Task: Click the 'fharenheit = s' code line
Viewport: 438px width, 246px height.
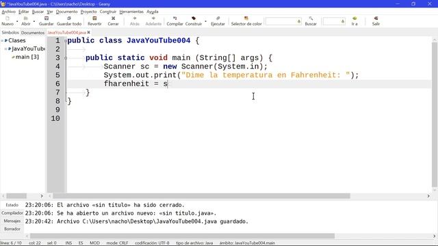Action: (x=136, y=83)
